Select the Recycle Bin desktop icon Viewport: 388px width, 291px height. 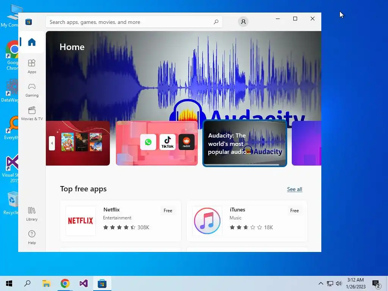click(x=11, y=203)
